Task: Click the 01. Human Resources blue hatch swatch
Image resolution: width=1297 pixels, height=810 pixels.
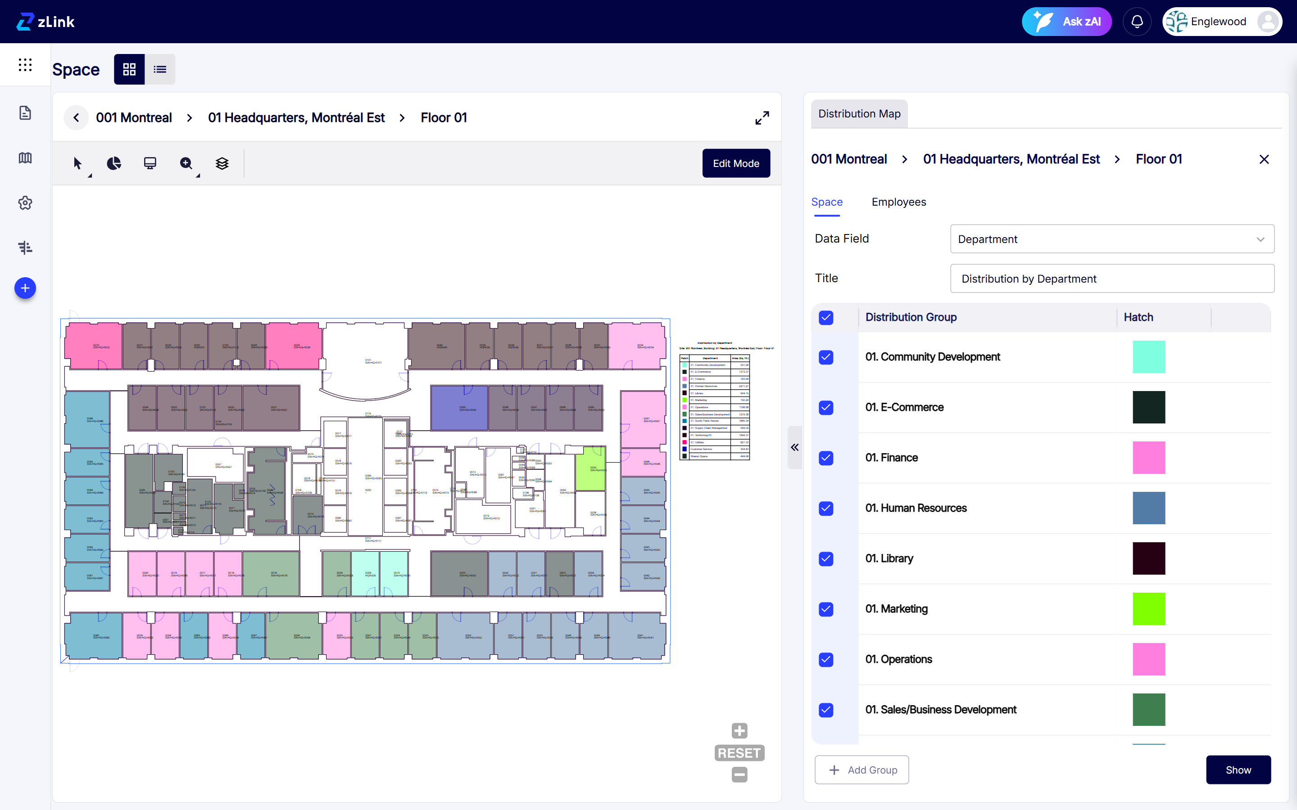Action: [x=1148, y=508]
